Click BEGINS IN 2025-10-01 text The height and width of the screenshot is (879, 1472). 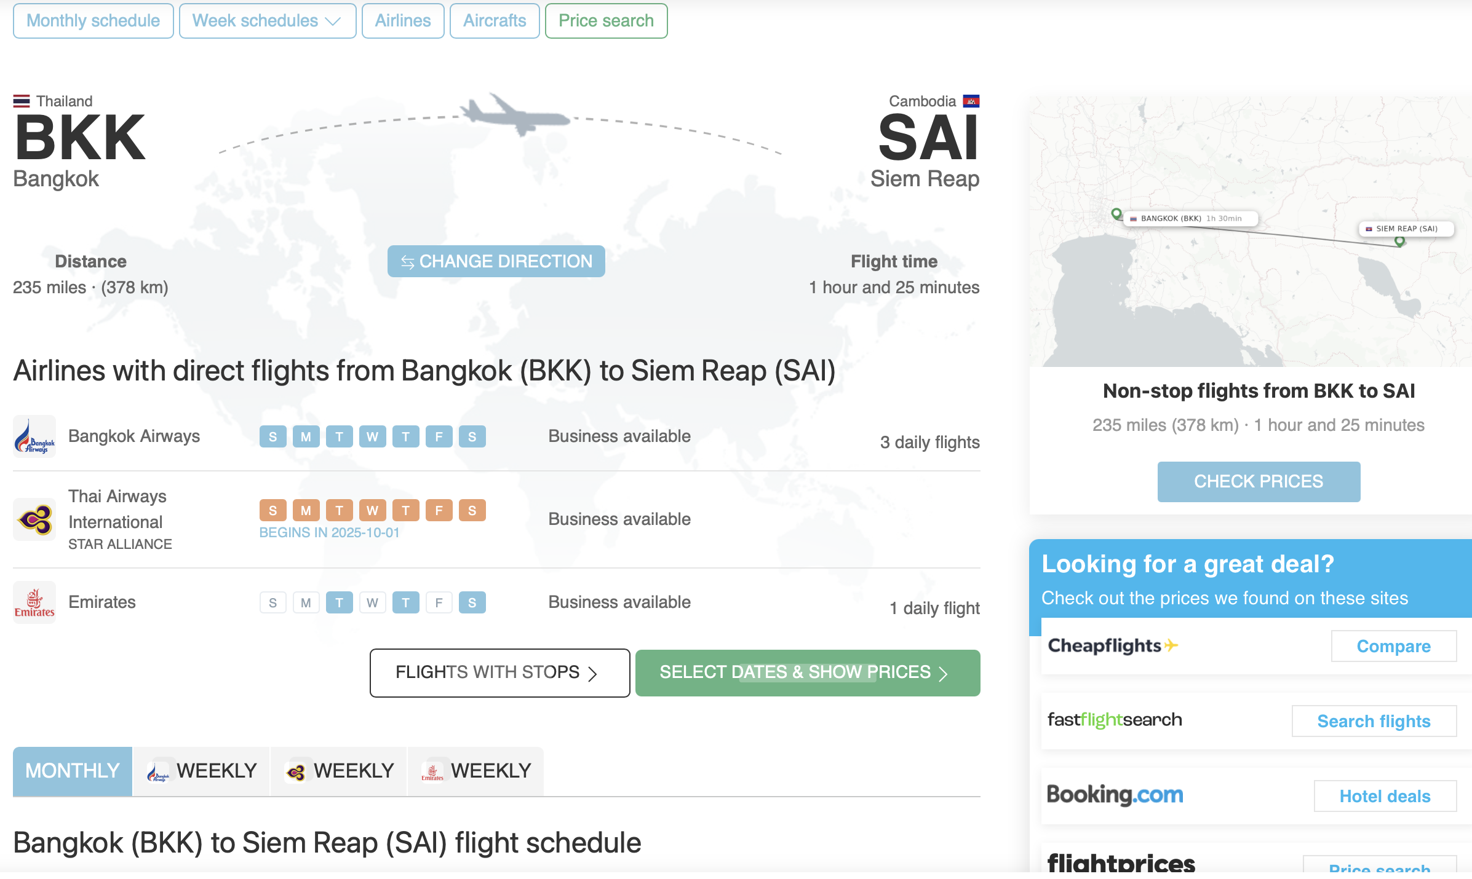point(330,532)
